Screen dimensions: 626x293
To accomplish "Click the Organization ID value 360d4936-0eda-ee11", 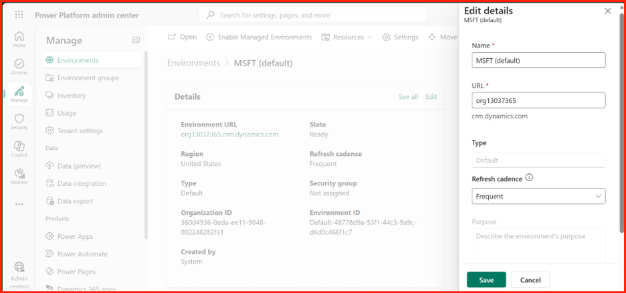I will 223,227.
